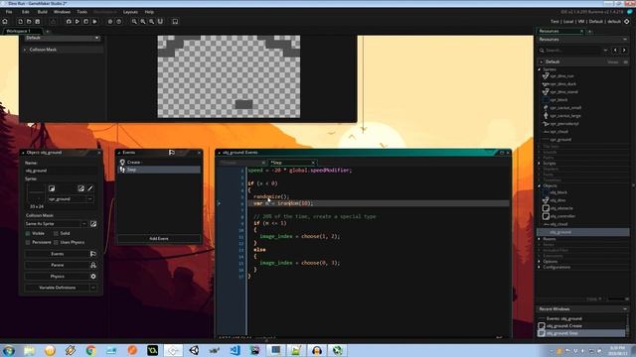The height and width of the screenshot is (357, 636).
Task: Click the Create event lightbulb icon
Action: (122, 163)
